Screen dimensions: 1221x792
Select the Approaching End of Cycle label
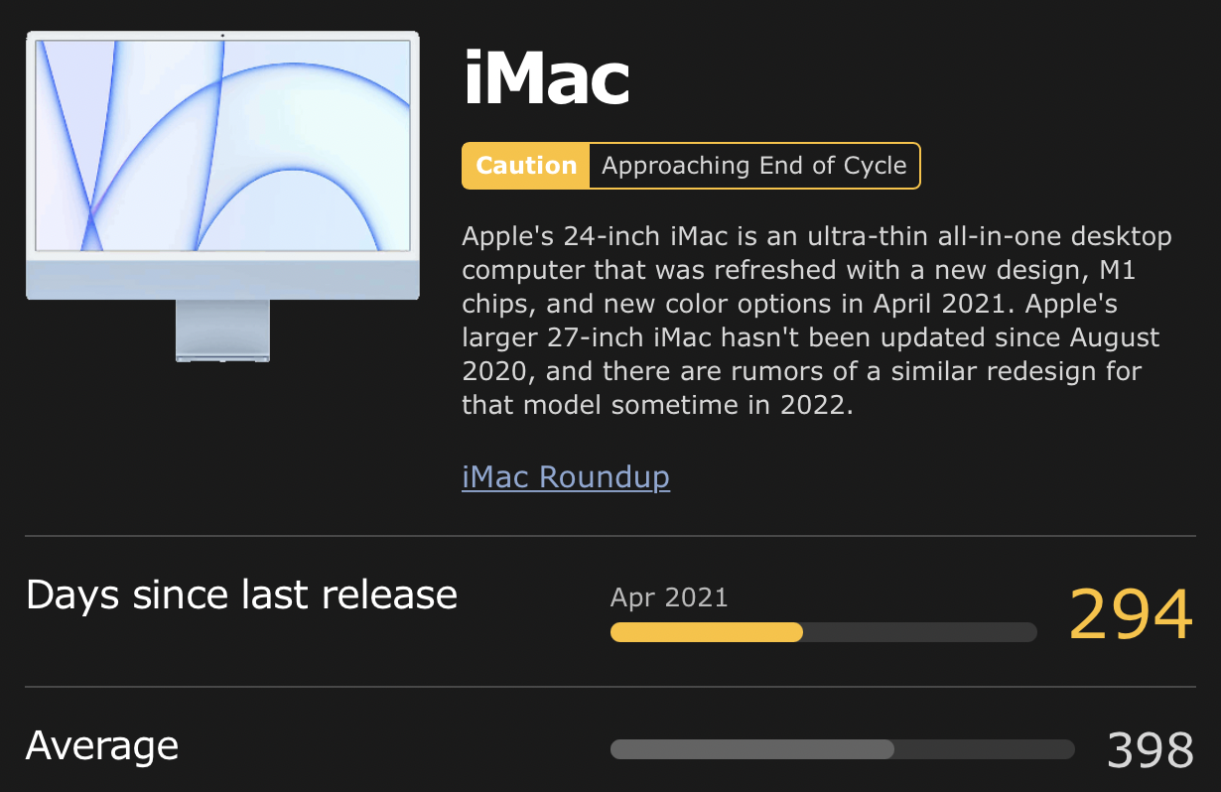tap(754, 166)
